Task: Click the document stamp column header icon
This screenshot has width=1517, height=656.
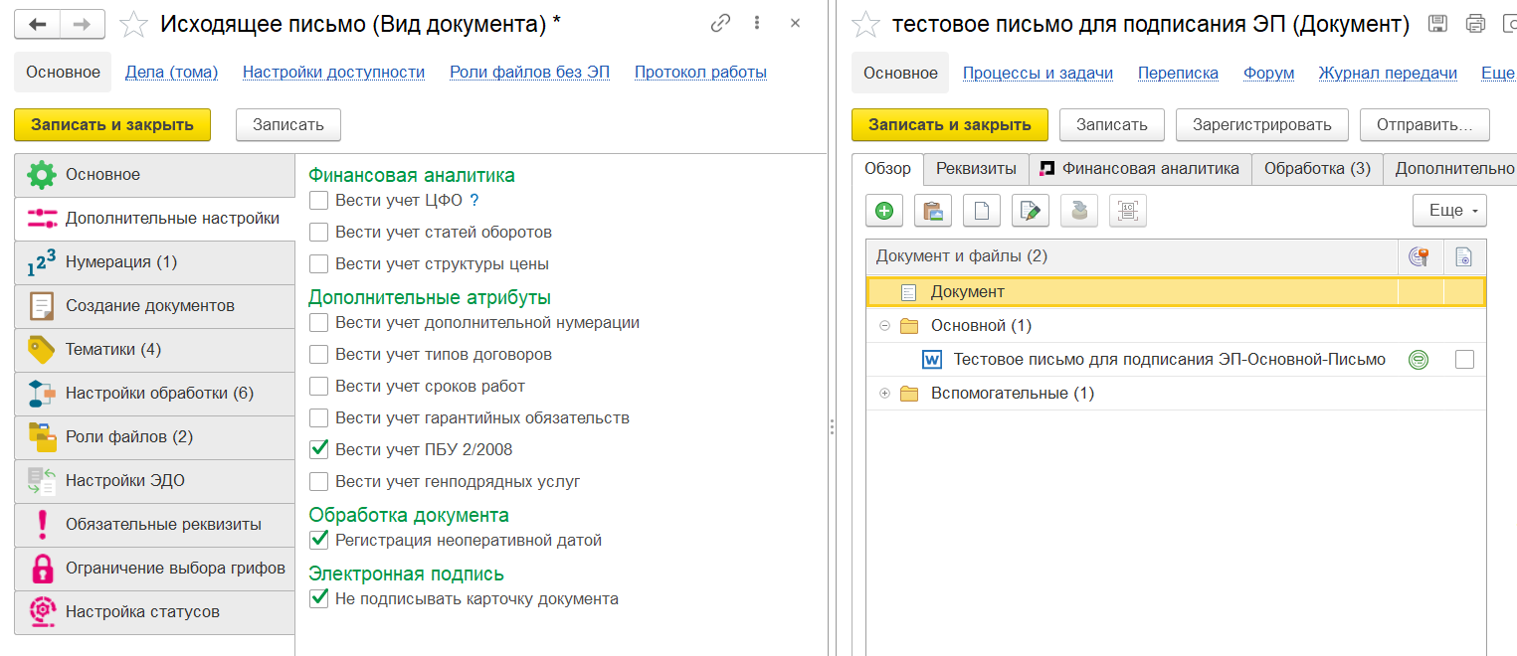Action: pos(1463,257)
